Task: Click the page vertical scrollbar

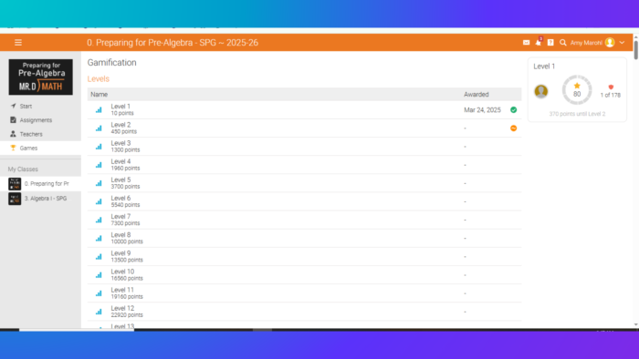Action: tap(635, 49)
